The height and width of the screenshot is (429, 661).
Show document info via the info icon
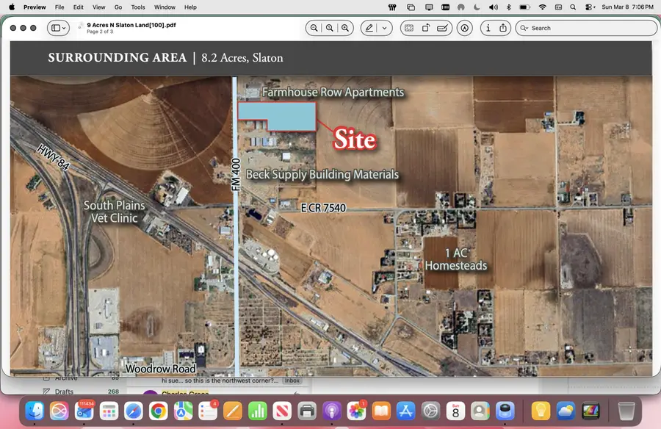click(488, 28)
